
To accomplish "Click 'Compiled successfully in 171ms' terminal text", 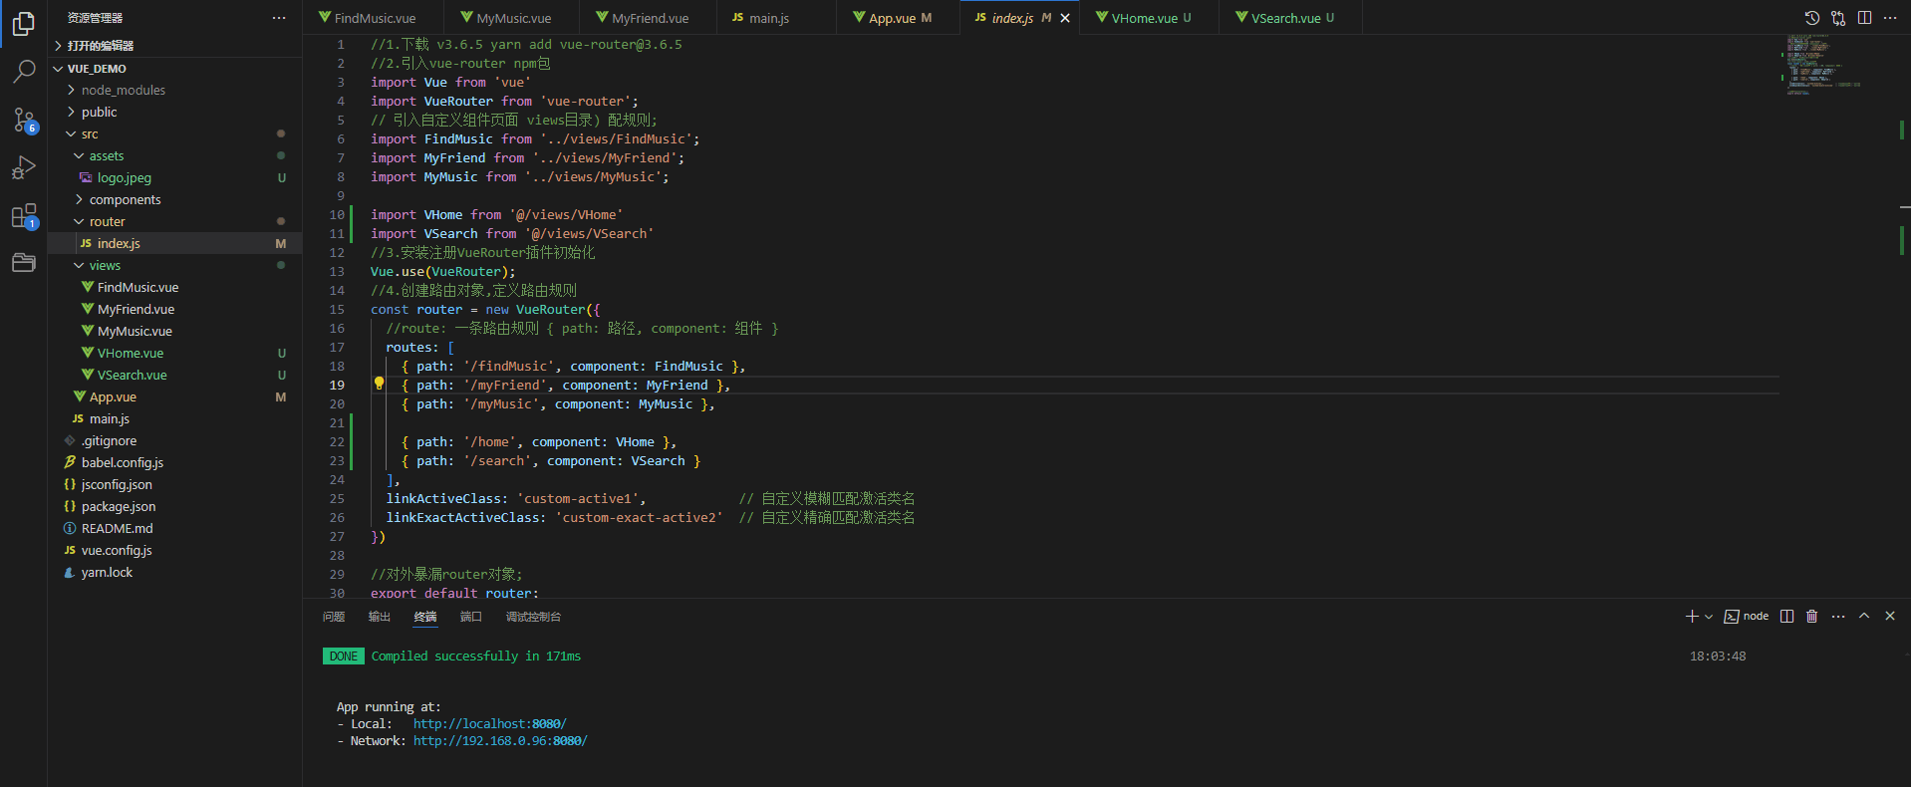I will (476, 656).
